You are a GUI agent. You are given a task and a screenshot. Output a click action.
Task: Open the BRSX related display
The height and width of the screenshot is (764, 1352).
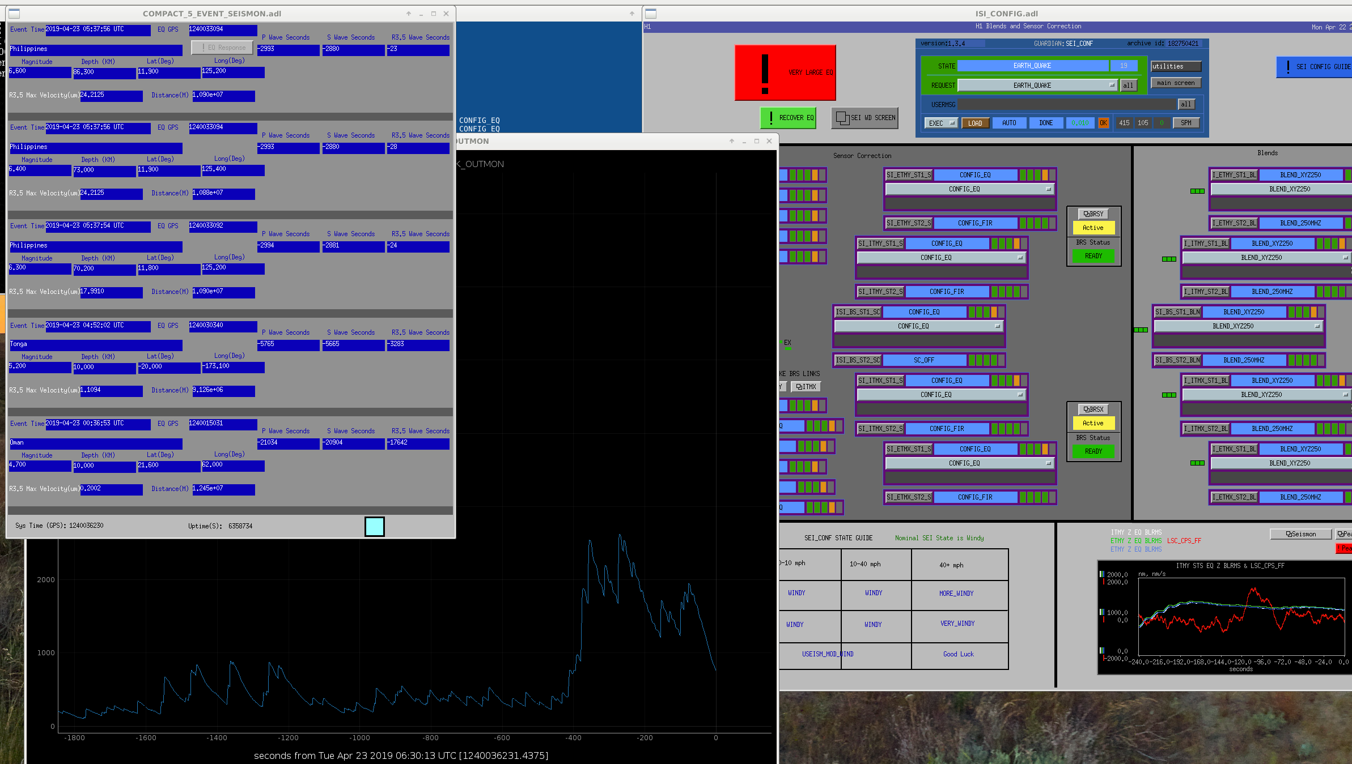click(1094, 409)
